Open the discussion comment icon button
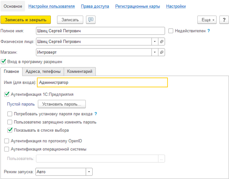Image resolution: width=229 pixels, height=179 pixels. tap(91, 20)
